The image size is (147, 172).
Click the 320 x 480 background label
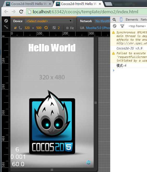[x=52, y=77]
